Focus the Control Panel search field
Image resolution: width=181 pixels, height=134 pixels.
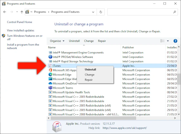pyautogui.click(x=142, y=12)
